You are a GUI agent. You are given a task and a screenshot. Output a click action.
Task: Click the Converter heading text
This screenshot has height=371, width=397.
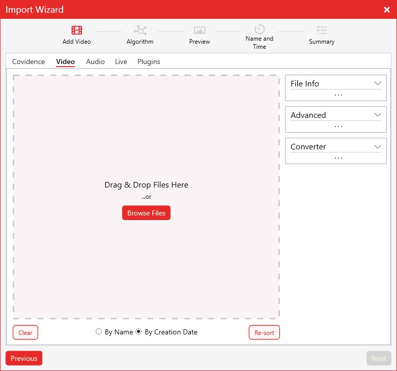[x=308, y=147]
